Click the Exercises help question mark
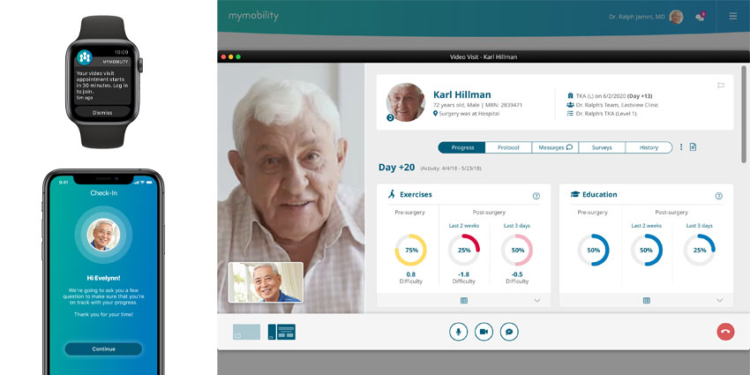 (536, 196)
